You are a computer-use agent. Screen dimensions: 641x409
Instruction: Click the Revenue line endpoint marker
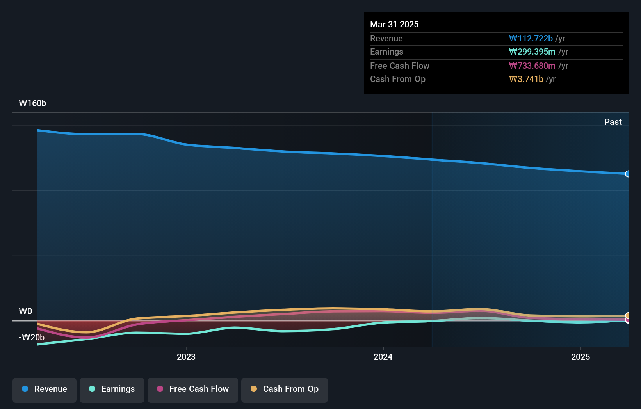click(x=627, y=174)
